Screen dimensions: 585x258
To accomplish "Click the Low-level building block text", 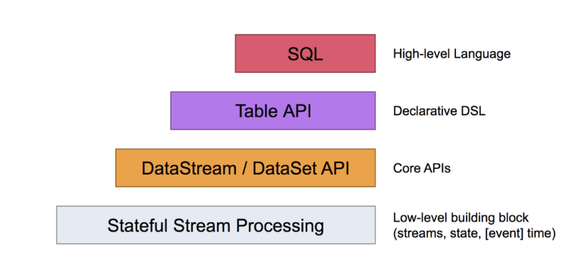I will pos(461,218).
